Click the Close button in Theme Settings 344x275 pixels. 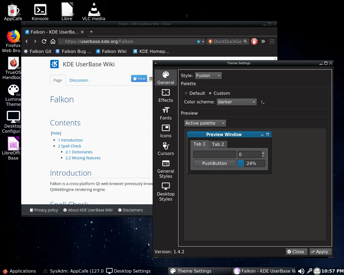[x=296, y=252]
